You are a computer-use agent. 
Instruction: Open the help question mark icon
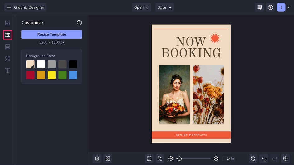(270, 7)
